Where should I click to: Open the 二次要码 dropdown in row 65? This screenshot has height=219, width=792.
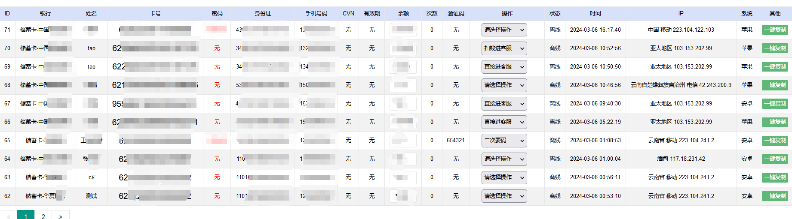504,141
